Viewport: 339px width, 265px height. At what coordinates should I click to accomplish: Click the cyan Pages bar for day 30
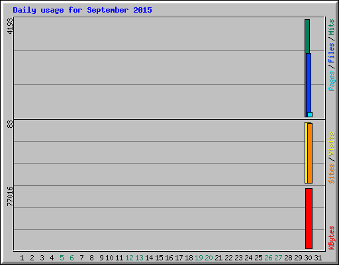click(x=310, y=115)
